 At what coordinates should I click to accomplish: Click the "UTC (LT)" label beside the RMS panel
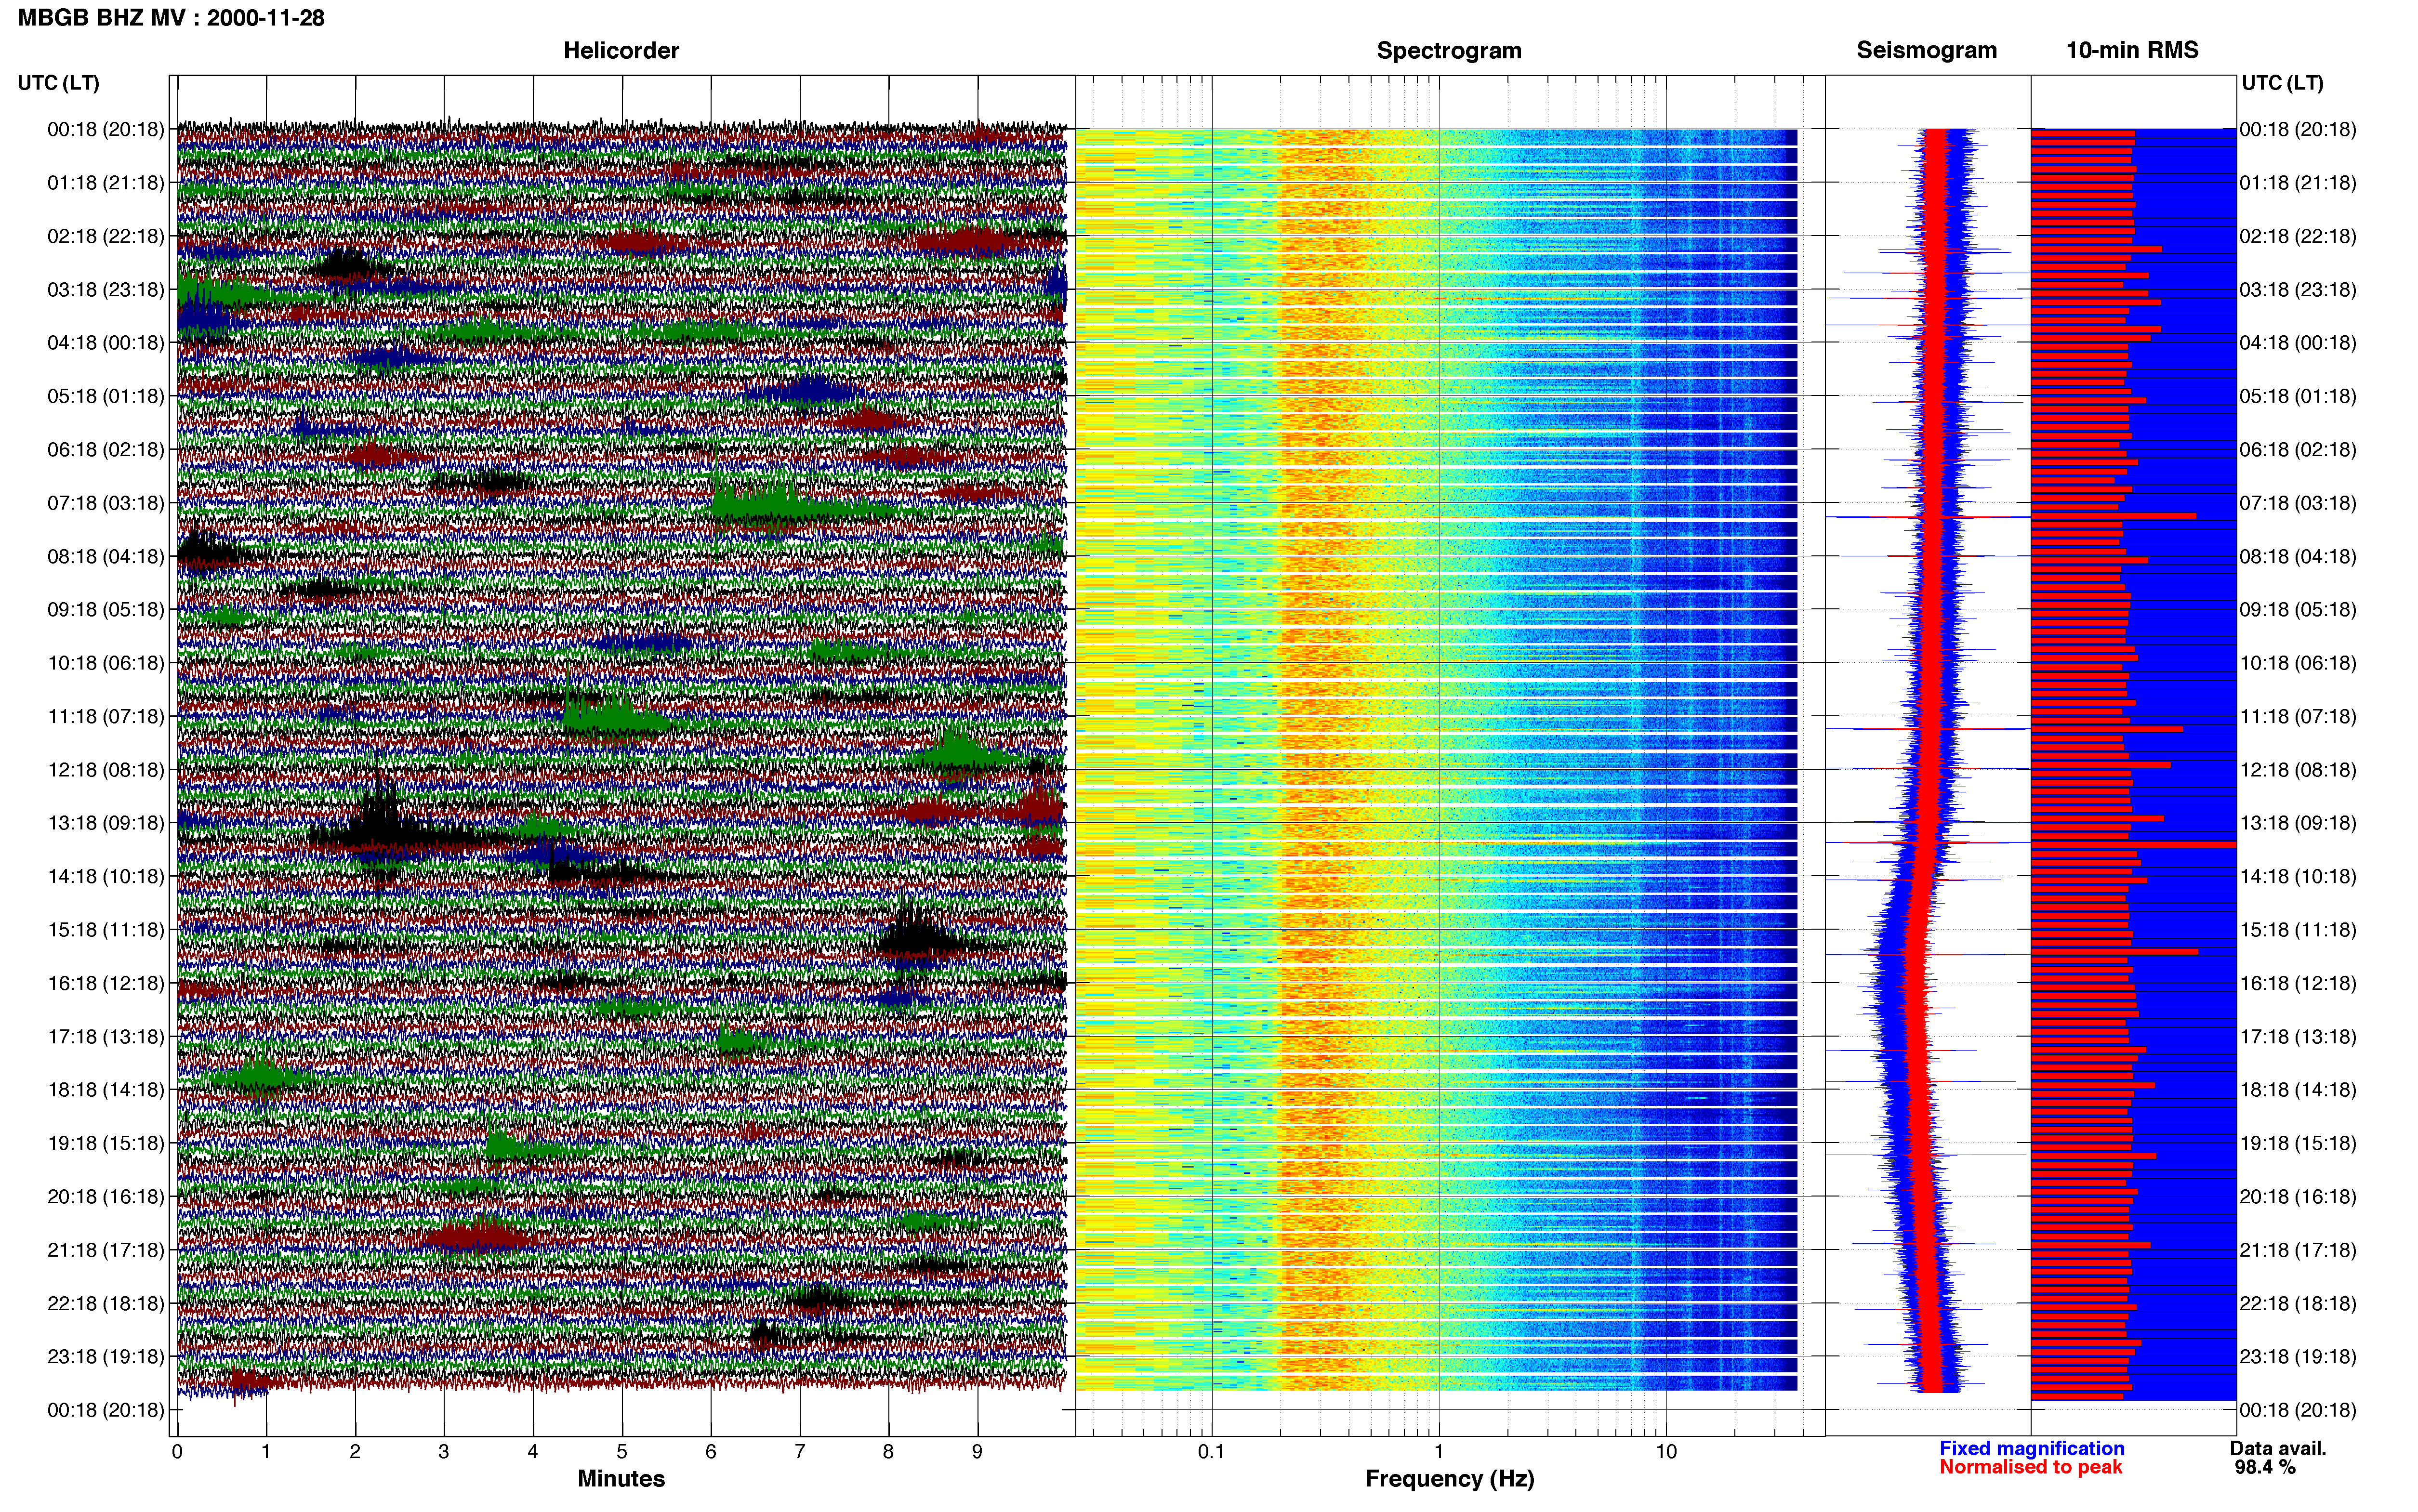pos(2282,82)
